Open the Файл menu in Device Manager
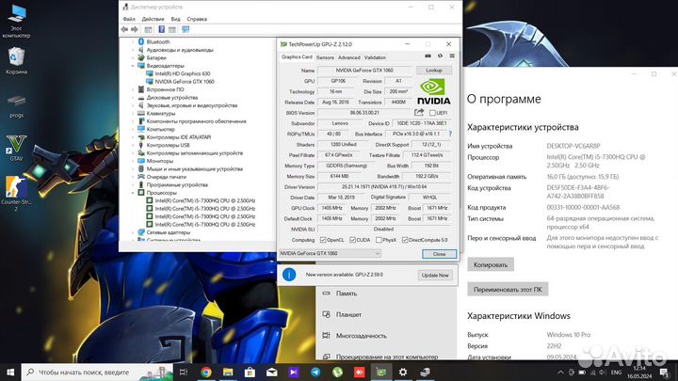This screenshot has height=381, width=678. tap(129, 19)
